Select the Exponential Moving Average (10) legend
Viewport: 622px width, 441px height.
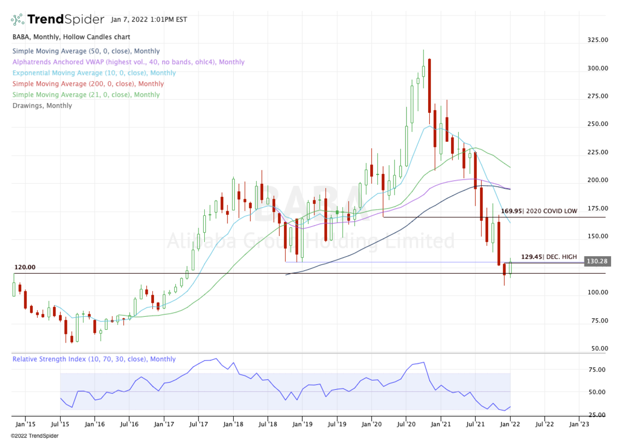tap(94, 73)
